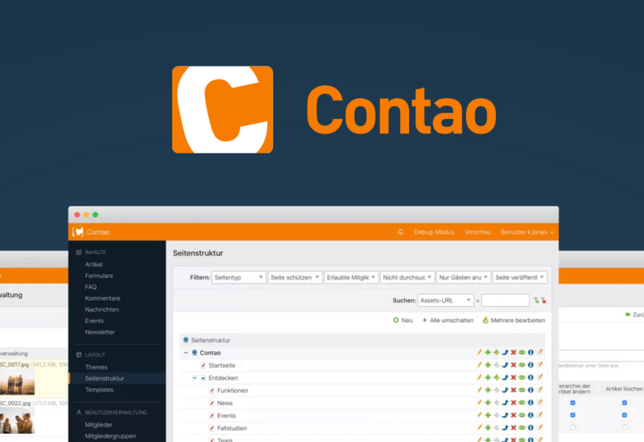Image resolution: width=644 pixels, height=442 pixels.
Task: Move the News page
Action: pyautogui.click(x=506, y=403)
